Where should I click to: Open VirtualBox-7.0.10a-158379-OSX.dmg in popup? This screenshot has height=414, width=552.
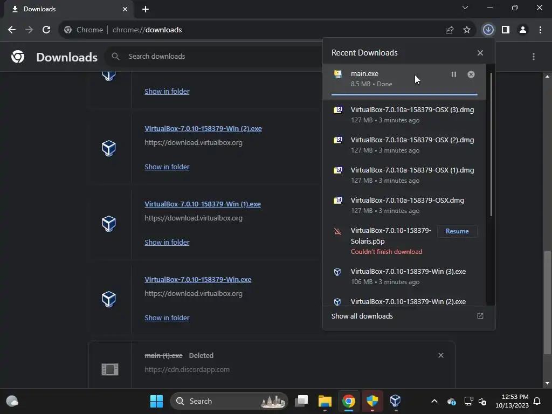(x=404, y=205)
